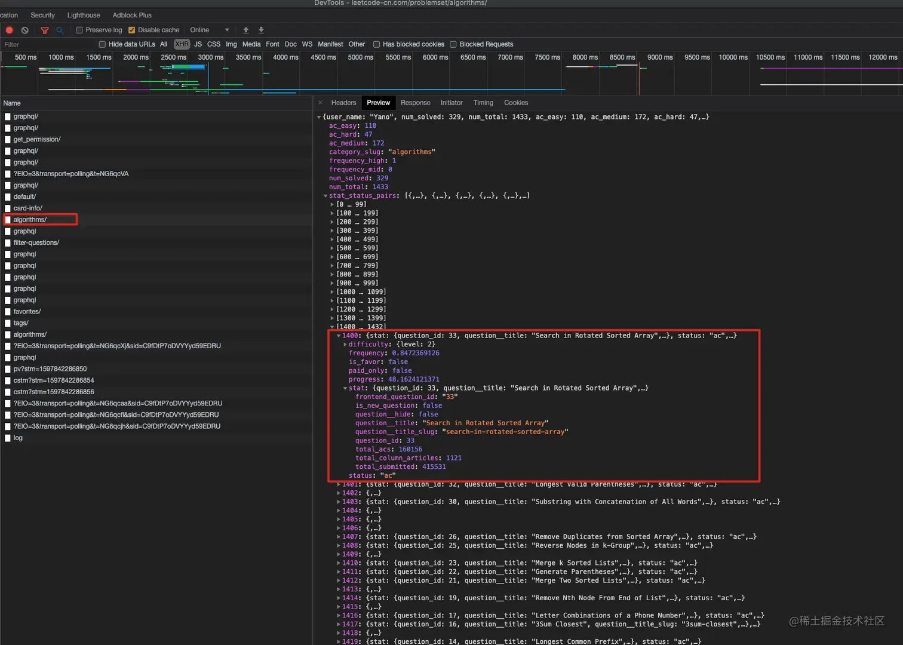Expand the [0 … 99] range
This screenshot has width=903, height=645.
pyautogui.click(x=332, y=204)
